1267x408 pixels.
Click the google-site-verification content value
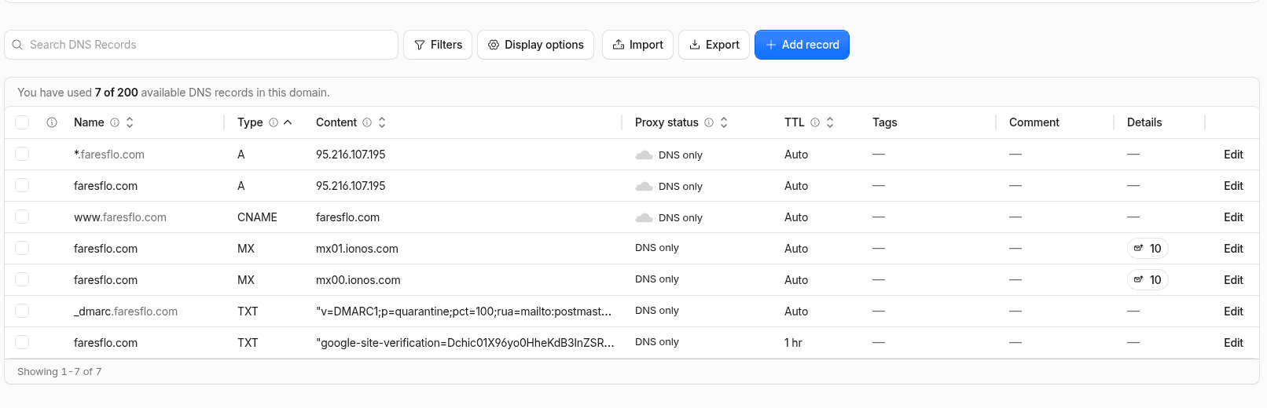465,343
